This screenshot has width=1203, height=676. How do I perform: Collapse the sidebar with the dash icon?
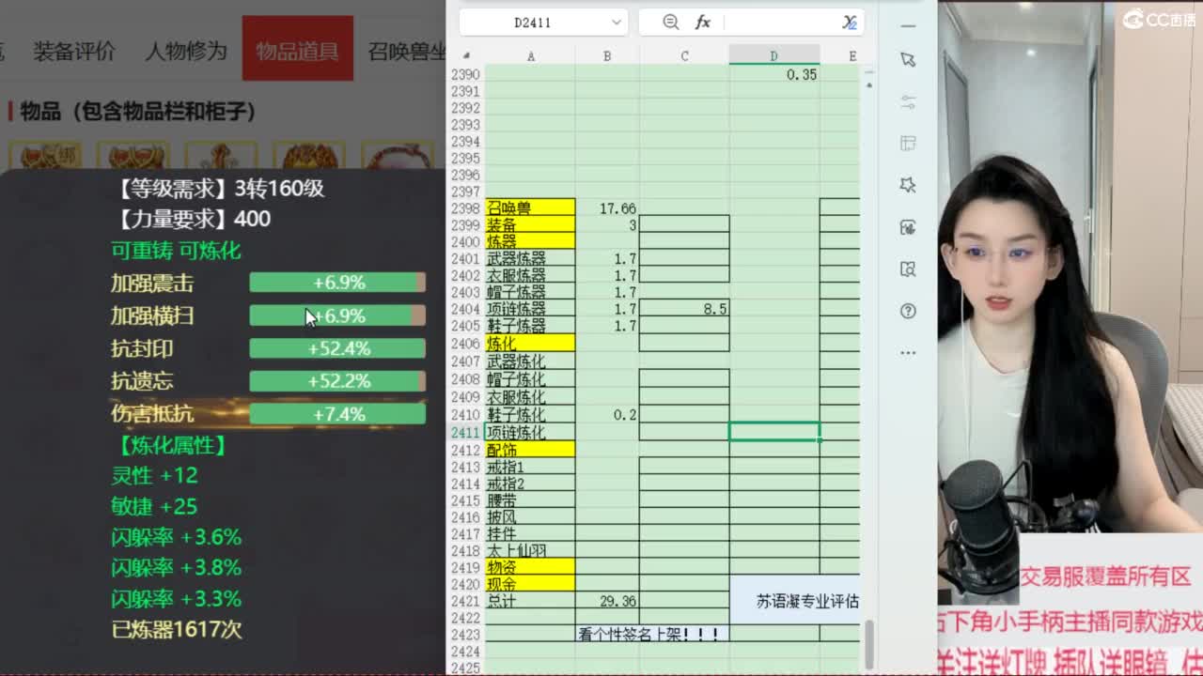point(908,25)
